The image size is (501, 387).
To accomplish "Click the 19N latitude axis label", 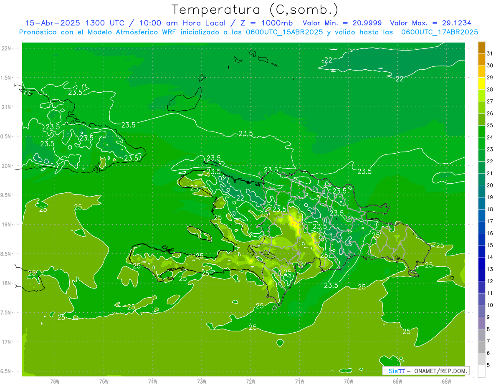I will click(x=7, y=225).
